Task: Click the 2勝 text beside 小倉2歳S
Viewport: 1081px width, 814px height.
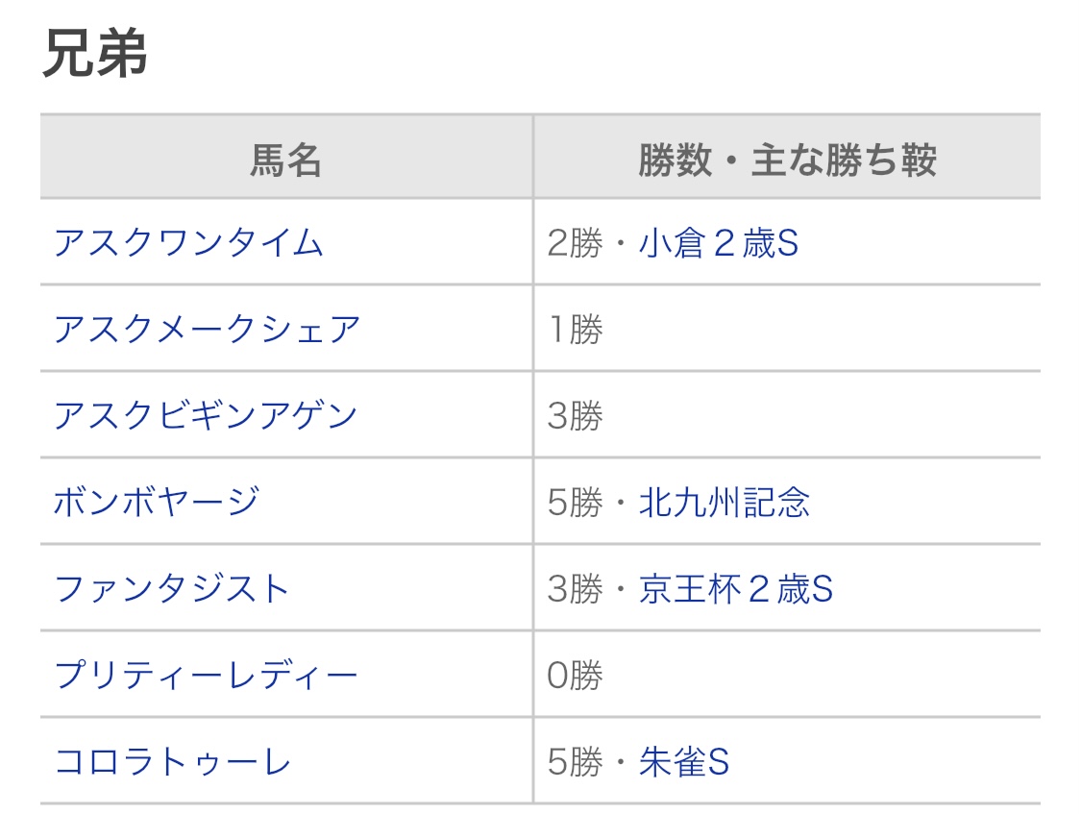Action: point(575,243)
